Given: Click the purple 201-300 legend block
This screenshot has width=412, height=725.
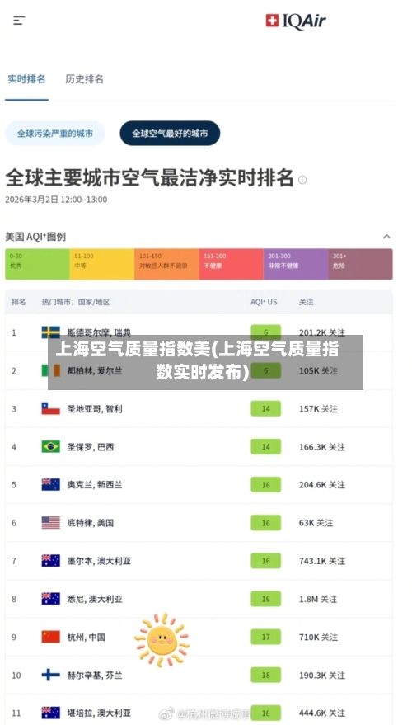Looking at the screenshot, I should [x=296, y=264].
